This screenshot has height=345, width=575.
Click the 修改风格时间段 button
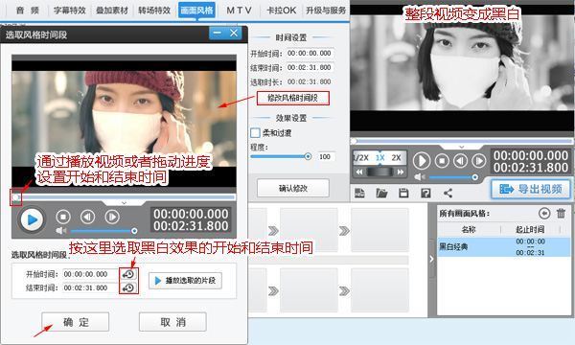292,98
